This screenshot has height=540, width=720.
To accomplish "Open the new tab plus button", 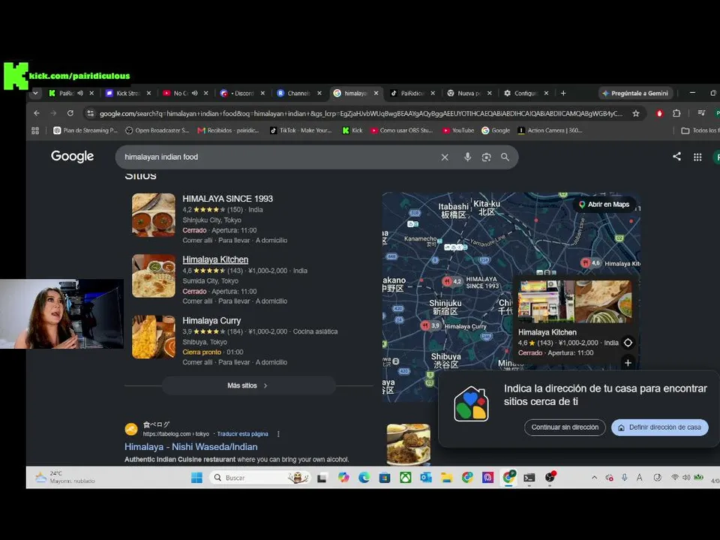I will (x=563, y=93).
